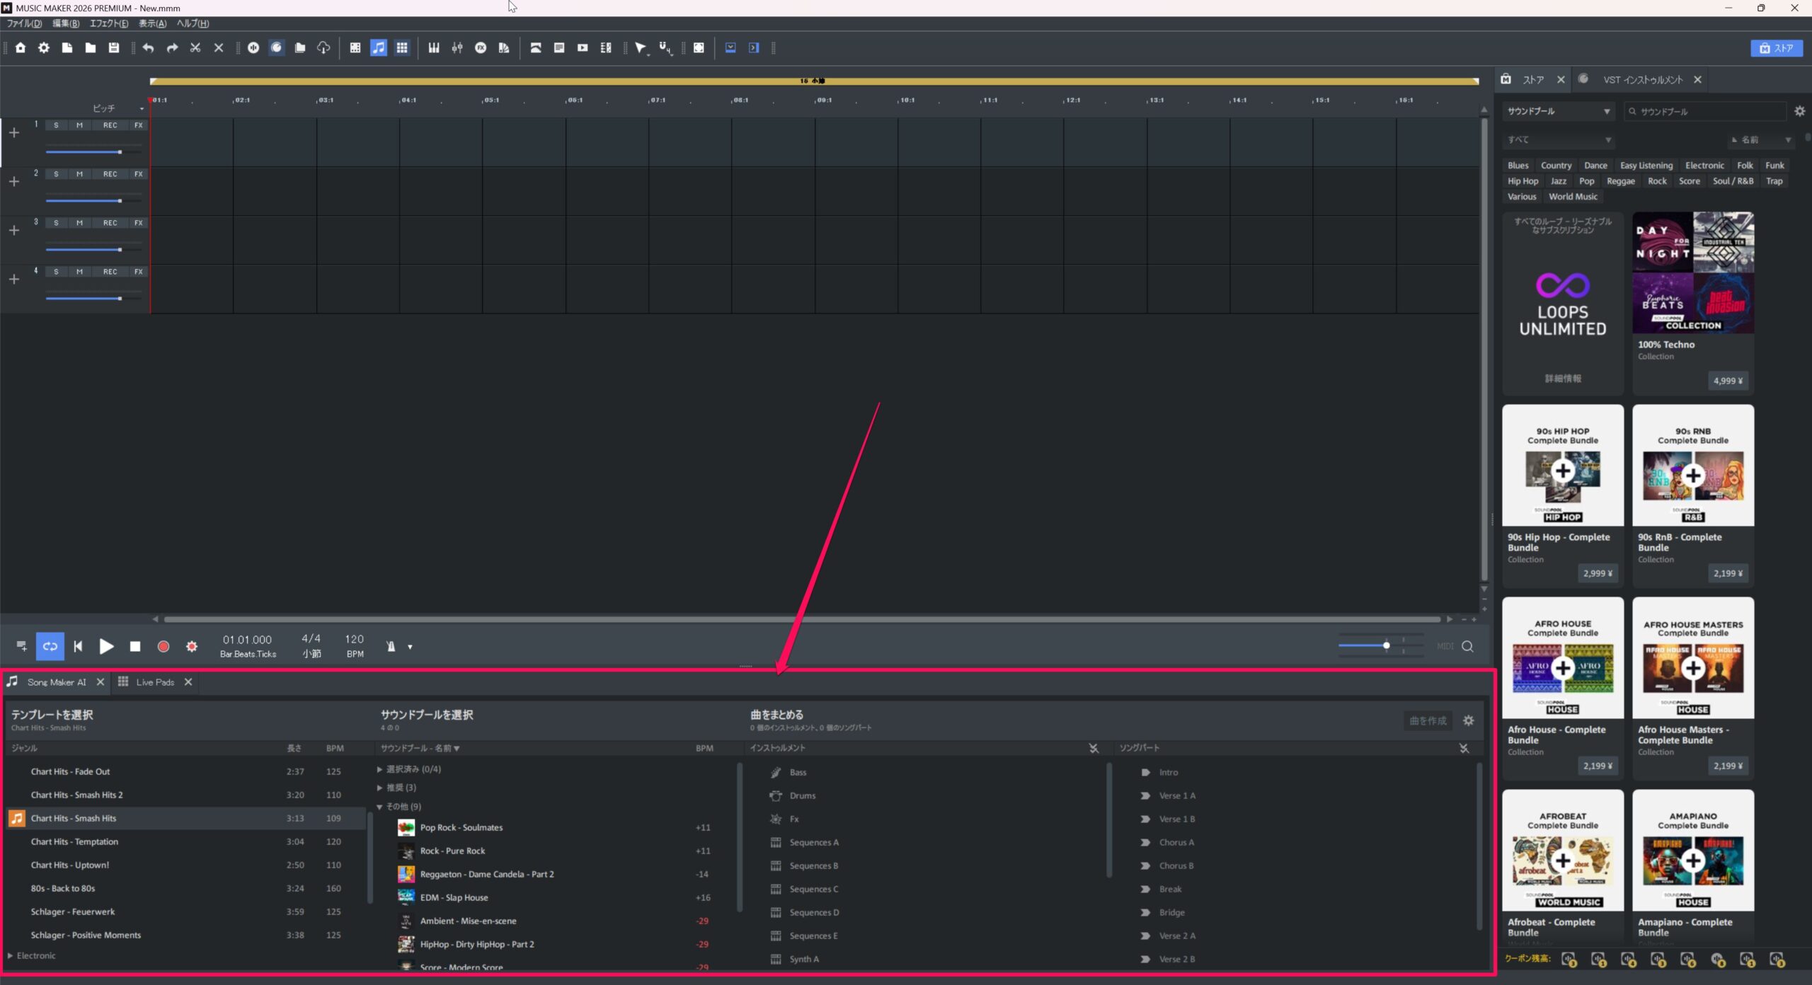Open metronome options arrow
This screenshot has width=1812, height=985.
click(x=410, y=647)
